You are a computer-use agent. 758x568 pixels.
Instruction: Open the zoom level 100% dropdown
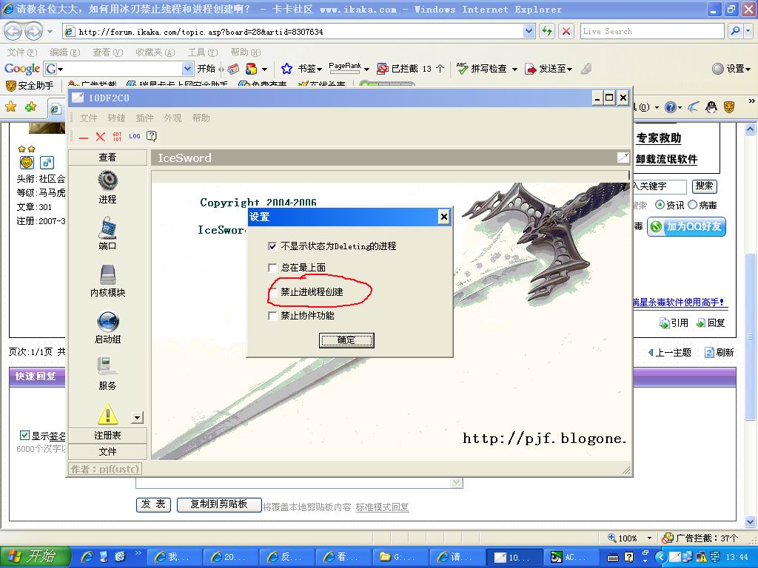pos(649,538)
